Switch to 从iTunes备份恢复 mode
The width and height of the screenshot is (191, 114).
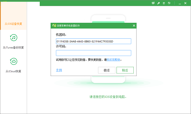tap(13, 47)
